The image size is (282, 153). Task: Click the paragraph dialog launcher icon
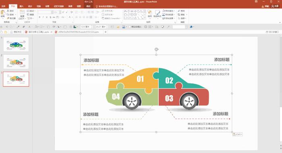point(122,22)
